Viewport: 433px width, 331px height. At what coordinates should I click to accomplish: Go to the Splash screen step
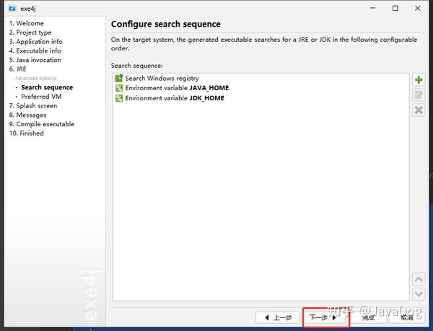pyautogui.click(x=33, y=105)
